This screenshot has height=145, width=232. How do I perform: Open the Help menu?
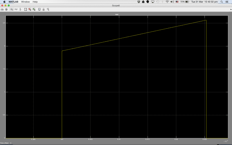tap(35, 2)
